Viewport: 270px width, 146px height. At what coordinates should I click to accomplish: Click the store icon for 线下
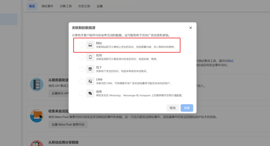[x=90, y=69]
